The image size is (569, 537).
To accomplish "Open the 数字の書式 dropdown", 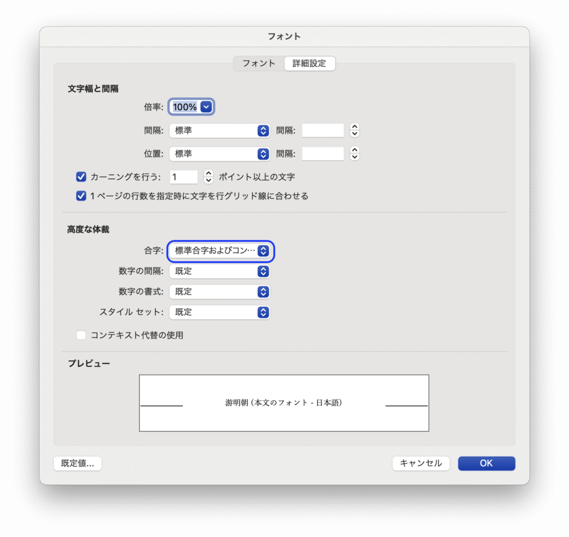I will point(219,292).
